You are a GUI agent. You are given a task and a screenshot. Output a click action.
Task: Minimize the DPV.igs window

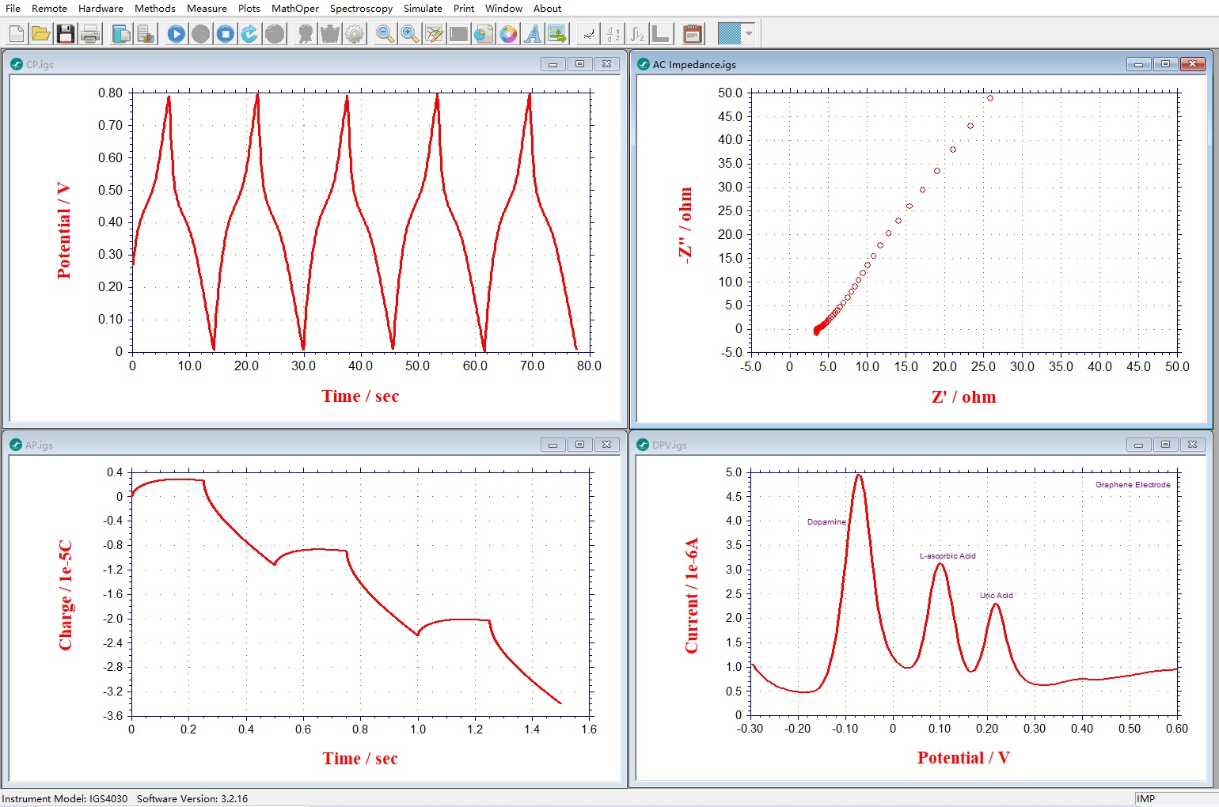(1138, 445)
